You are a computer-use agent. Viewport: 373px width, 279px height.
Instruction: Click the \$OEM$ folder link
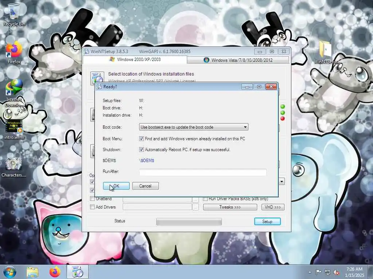(146, 160)
